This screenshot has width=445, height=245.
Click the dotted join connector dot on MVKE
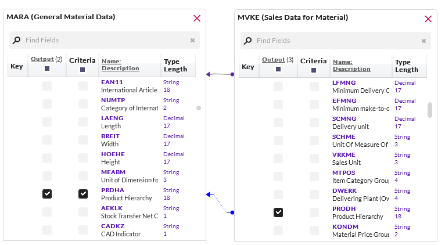tap(232, 212)
